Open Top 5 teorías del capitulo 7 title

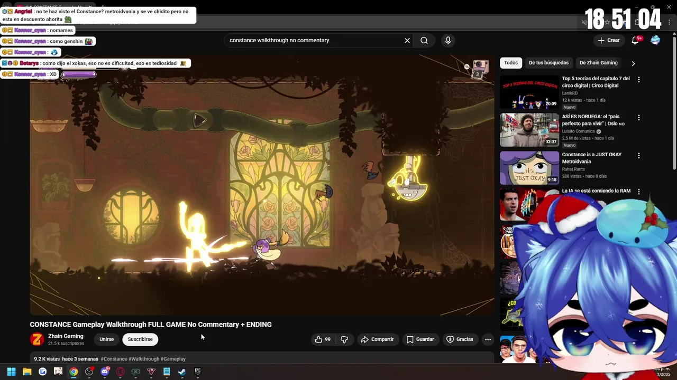(x=596, y=82)
